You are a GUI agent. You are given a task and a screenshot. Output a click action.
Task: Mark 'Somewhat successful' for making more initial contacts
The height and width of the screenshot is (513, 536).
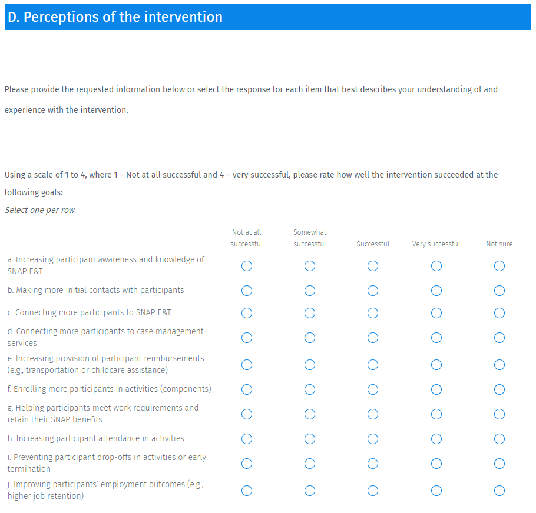pyautogui.click(x=310, y=291)
